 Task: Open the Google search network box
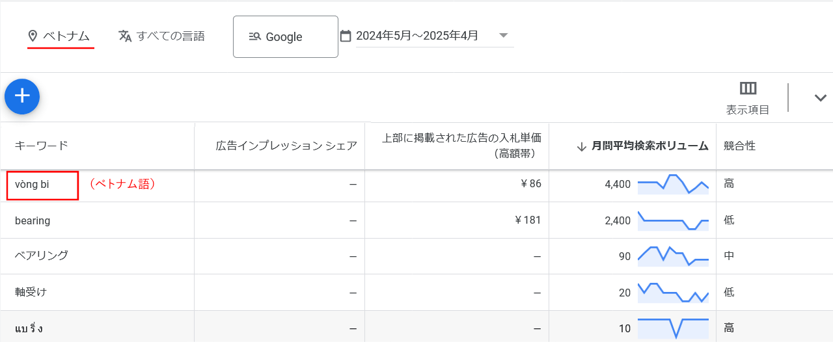(x=286, y=36)
